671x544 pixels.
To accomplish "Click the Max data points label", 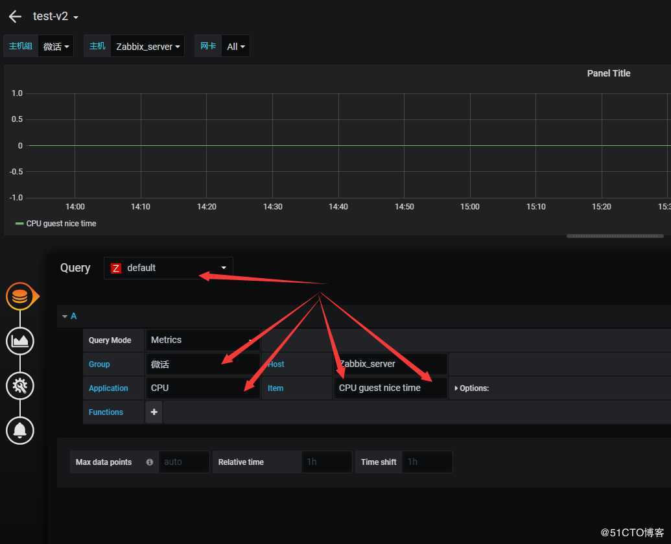I will click(104, 462).
